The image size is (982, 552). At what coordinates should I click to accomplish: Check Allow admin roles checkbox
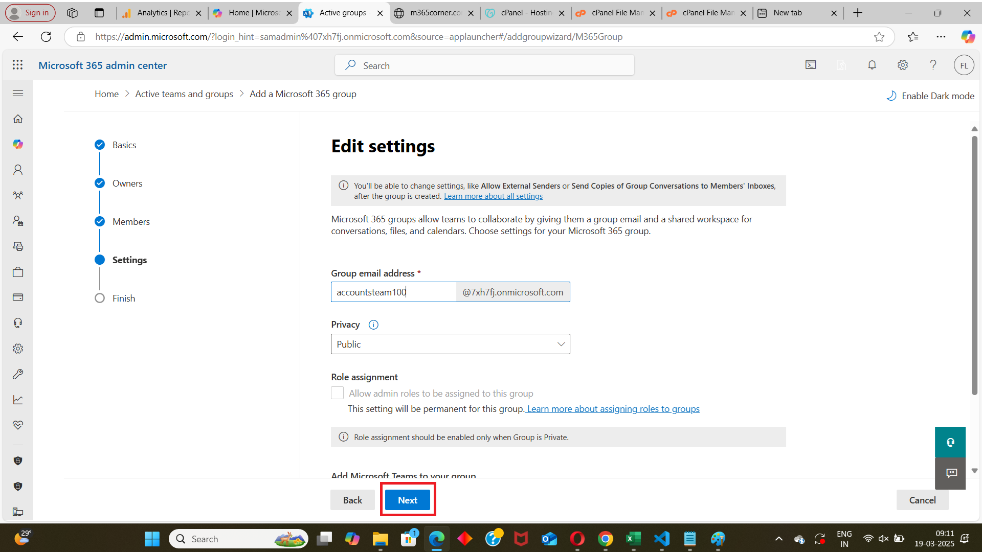point(338,393)
